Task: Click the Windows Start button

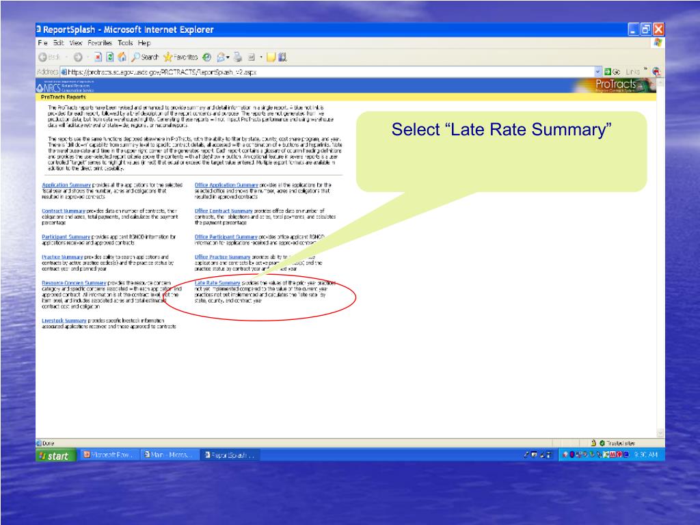Action: pyautogui.click(x=56, y=455)
